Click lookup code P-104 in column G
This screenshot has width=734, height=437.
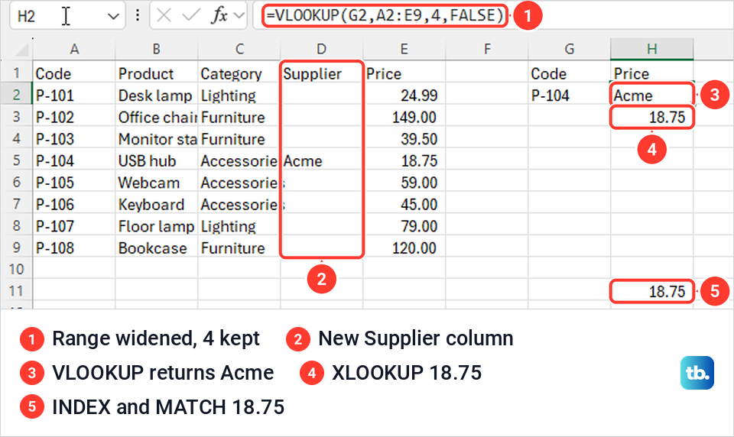(569, 95)
